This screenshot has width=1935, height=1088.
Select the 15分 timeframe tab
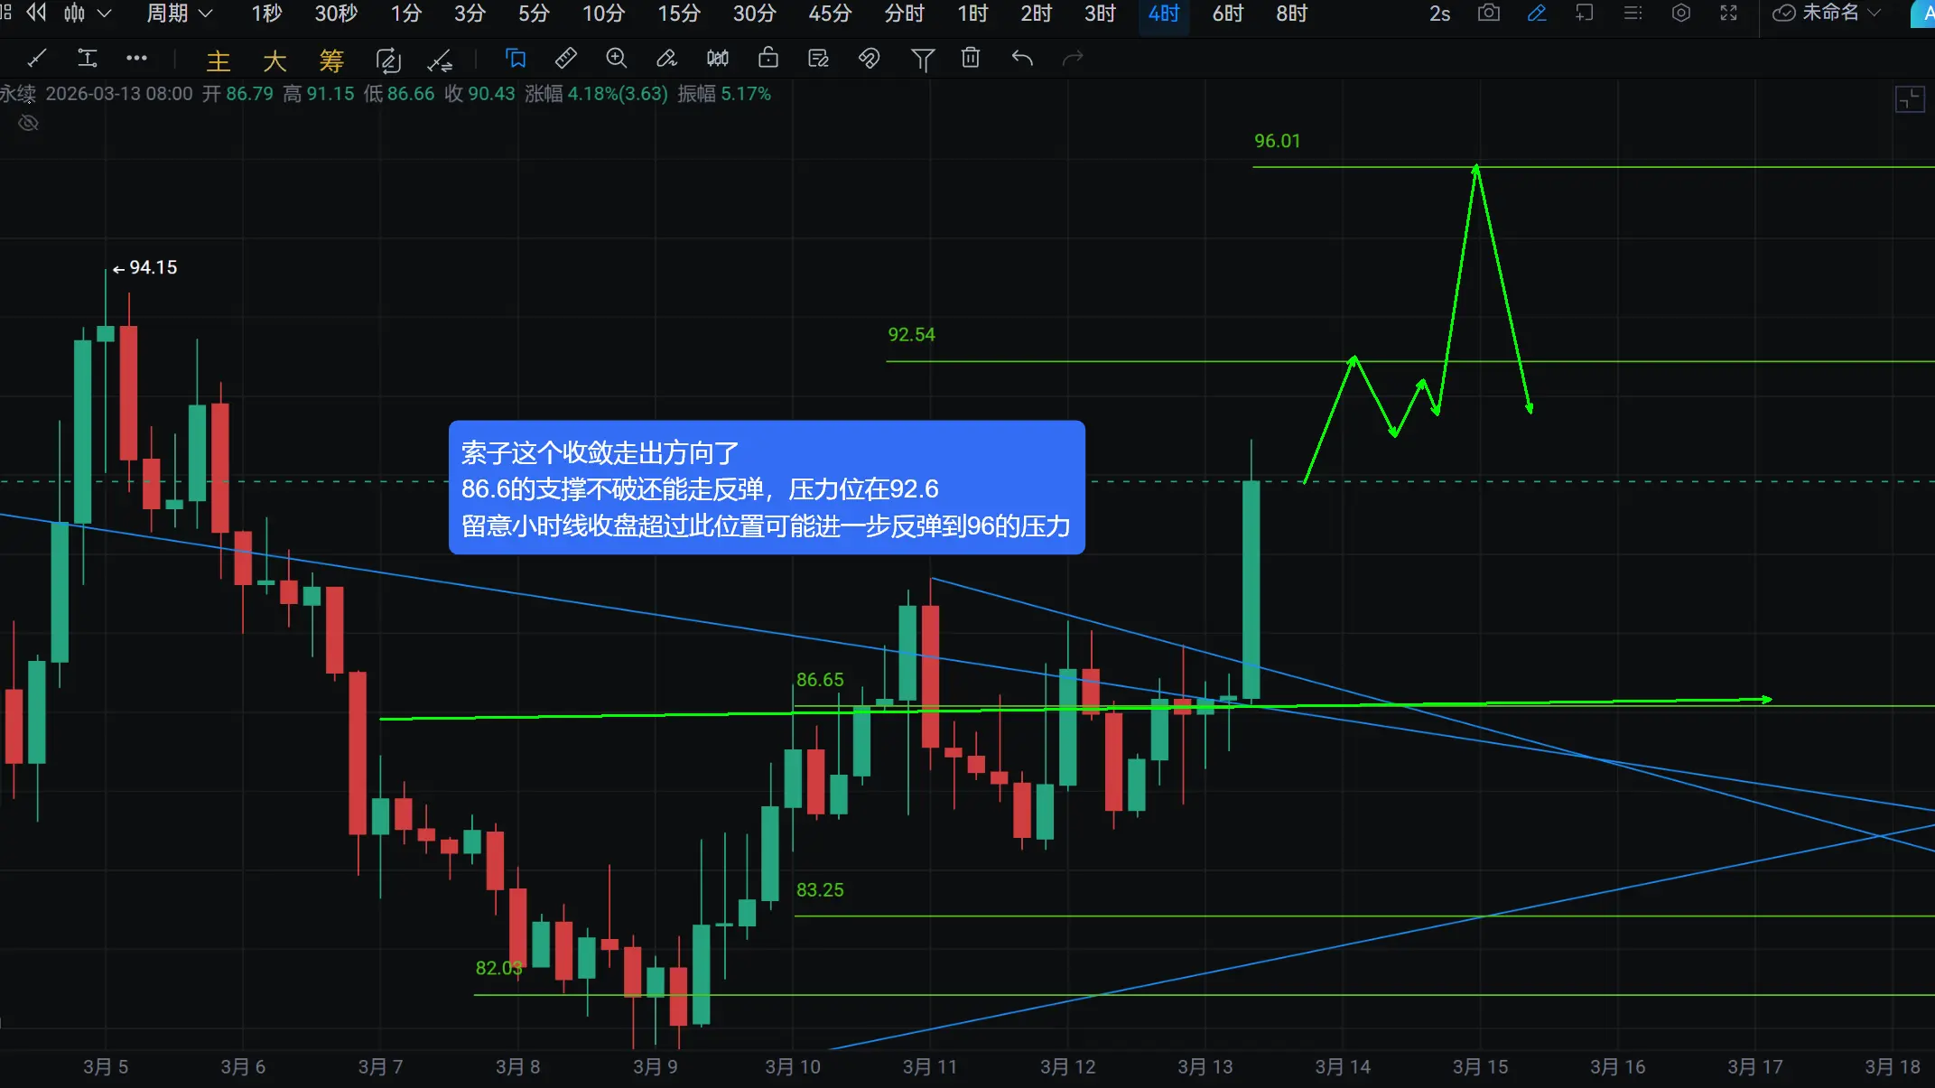678,14
